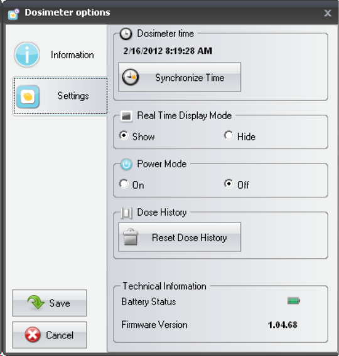Viewport: 339px width, 356px height.
Task: Click the Settings sidebar icon
Action: point(28,97)
